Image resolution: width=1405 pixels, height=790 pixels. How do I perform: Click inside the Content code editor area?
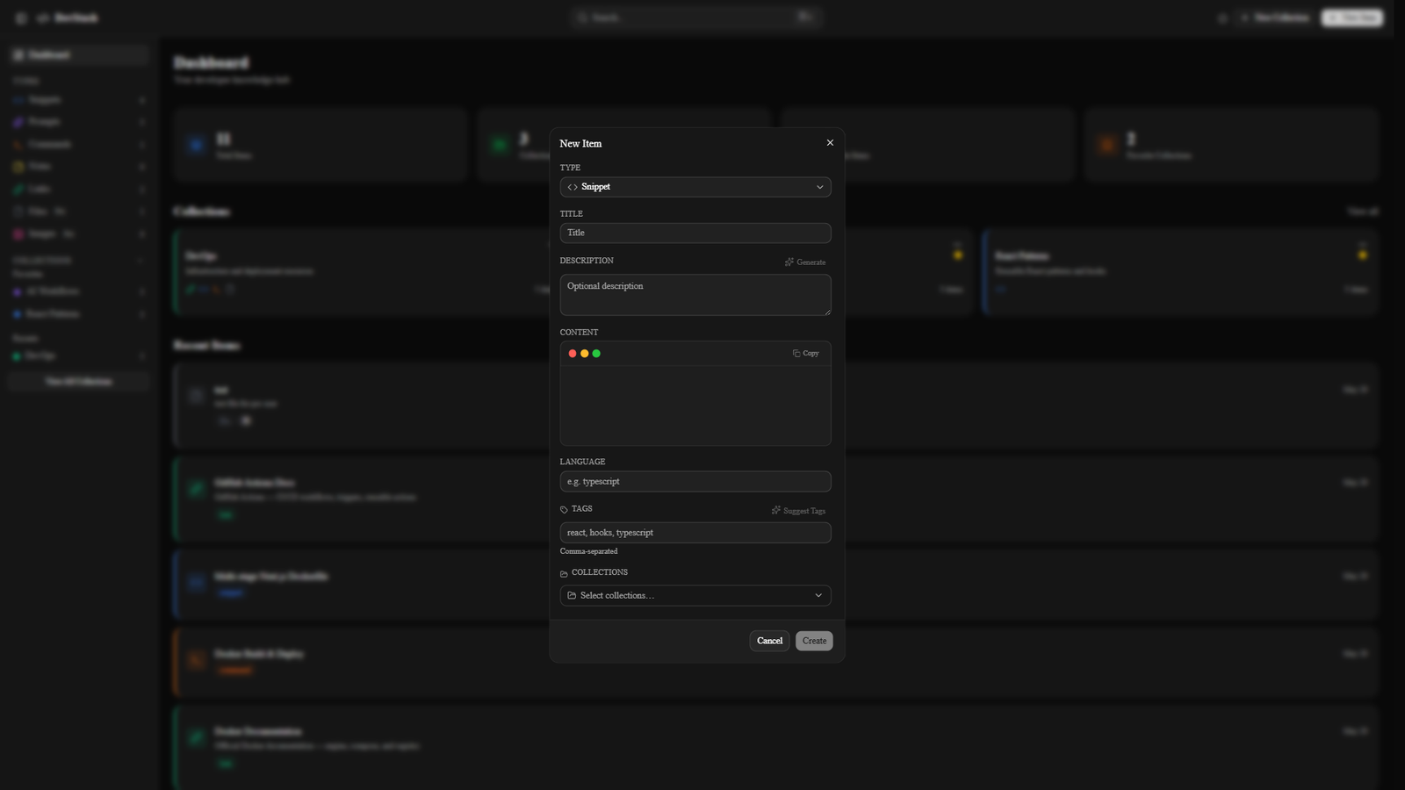695,406
